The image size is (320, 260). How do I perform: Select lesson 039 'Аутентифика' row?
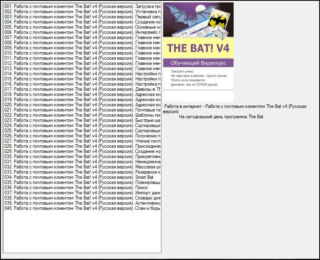pos(82,203)
